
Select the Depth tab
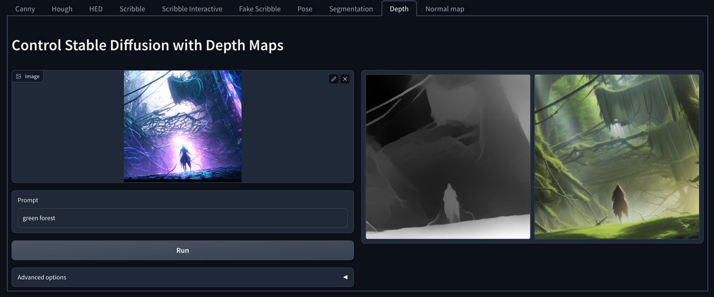point(399,9)
